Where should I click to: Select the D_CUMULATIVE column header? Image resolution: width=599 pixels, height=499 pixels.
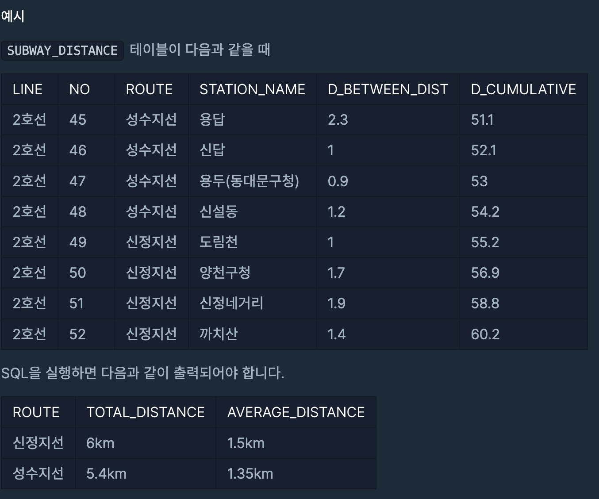tap(523, 89)
